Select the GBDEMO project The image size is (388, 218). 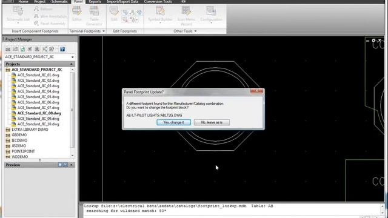coord(19,135)
